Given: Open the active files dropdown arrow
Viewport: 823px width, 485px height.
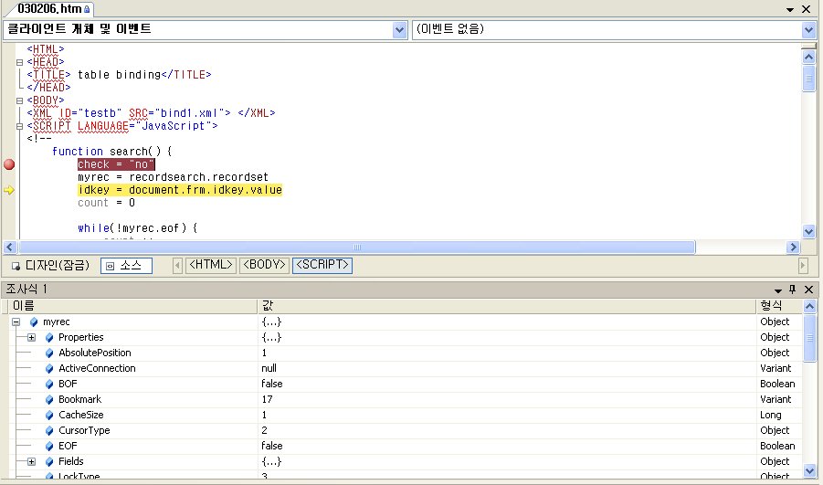Looking at the screenshot, I should [790, 9].
